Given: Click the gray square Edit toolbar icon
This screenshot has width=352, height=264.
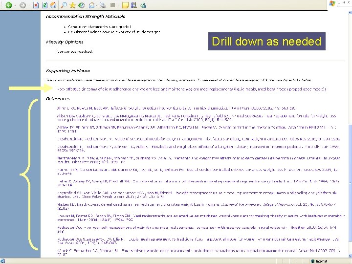Looking at the screenshot, I should [113, 5].
